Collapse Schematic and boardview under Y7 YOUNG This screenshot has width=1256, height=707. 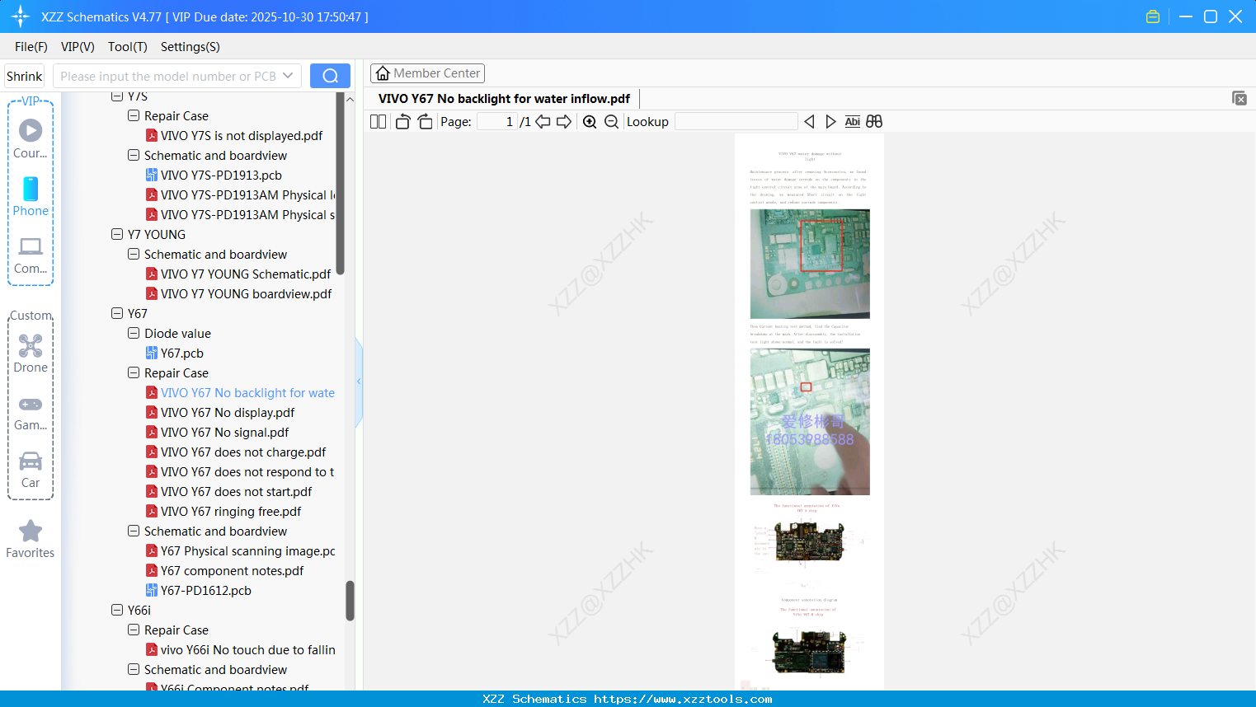pos(134,254)
